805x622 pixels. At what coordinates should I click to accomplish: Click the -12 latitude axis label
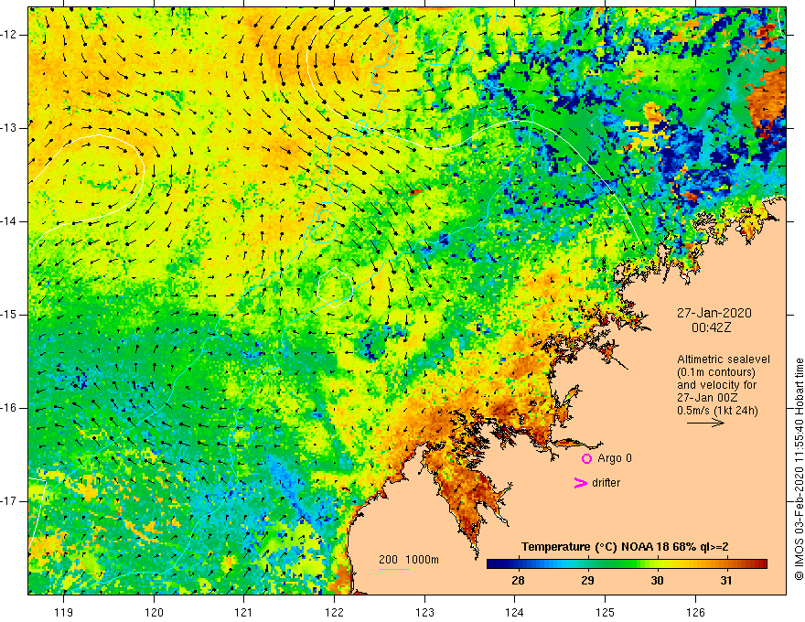click(9, 35)
